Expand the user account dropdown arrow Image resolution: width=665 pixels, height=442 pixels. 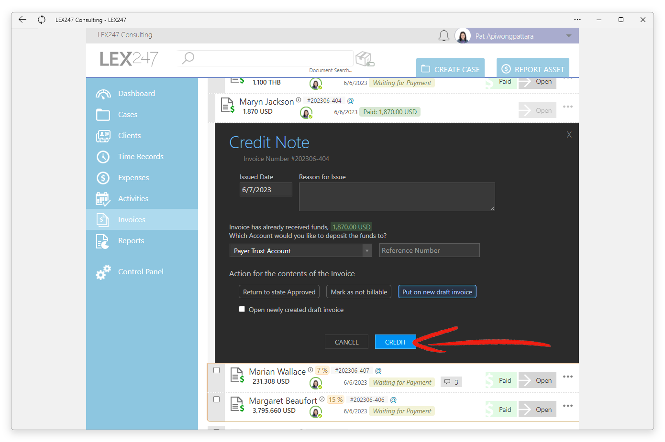point(569,36)
